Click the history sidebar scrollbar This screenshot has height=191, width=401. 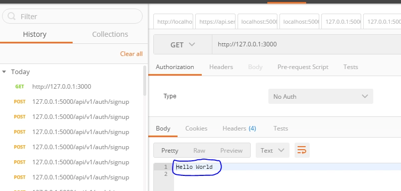pos(145,81)
